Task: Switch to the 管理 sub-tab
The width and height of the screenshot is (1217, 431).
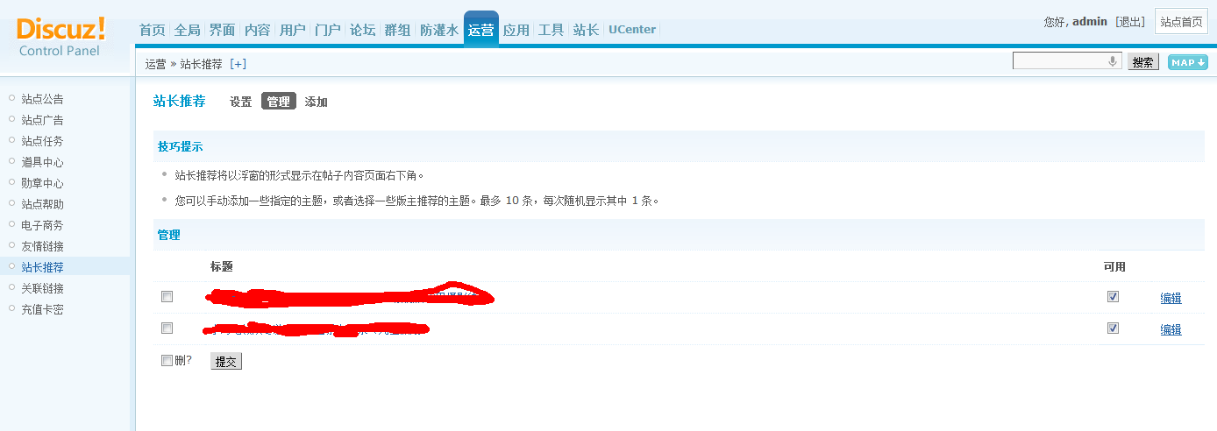Action: pyautogui.click(x=279, y=102)
